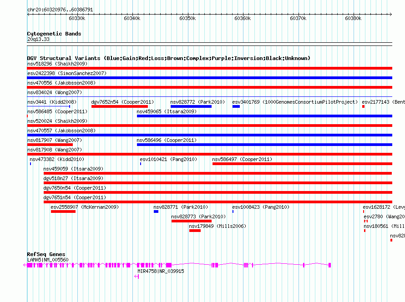Click the 60350k ruler label
The height and width of the screenshot is (302, 405).
pyautogui.click(x=187, y=18)
